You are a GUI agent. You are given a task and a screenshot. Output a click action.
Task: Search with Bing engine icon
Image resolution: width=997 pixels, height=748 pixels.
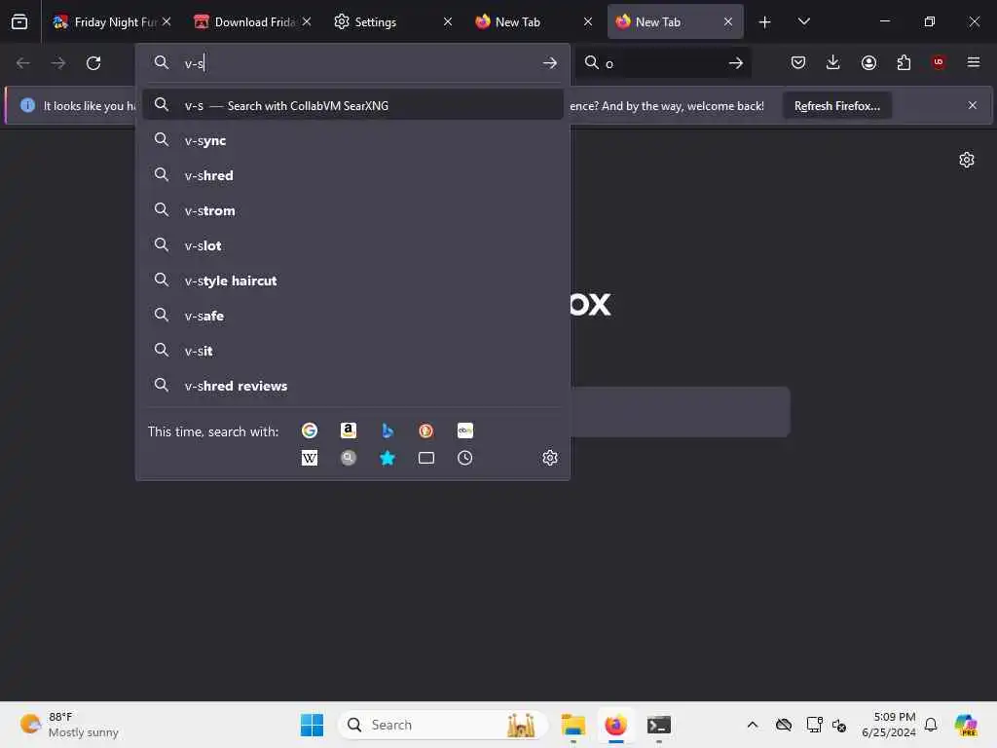(x=388, y=430)
